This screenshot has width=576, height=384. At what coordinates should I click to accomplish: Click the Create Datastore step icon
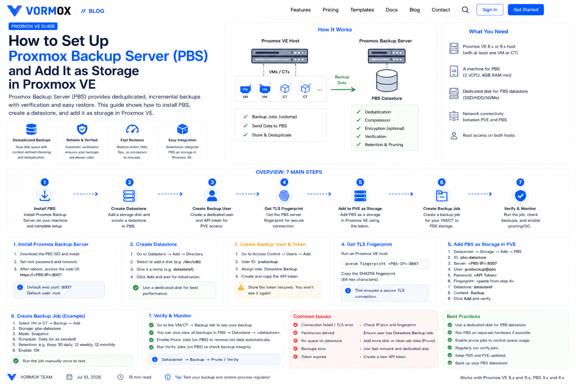click(x=129, y=195)
